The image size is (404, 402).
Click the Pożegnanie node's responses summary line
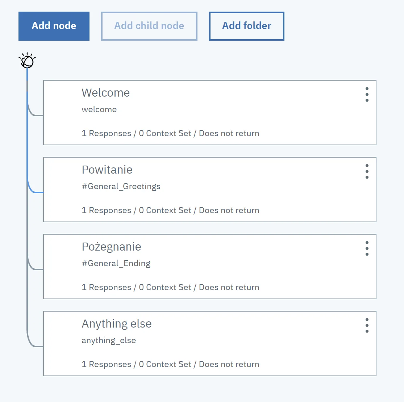pyautogui.click(x=170, y=287)
